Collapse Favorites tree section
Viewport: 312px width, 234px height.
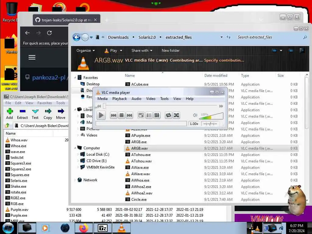75,77
